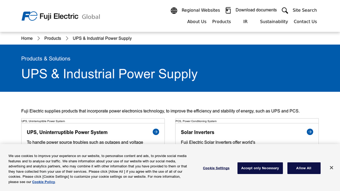Open the Cookie Policy link

pos(44,182)
